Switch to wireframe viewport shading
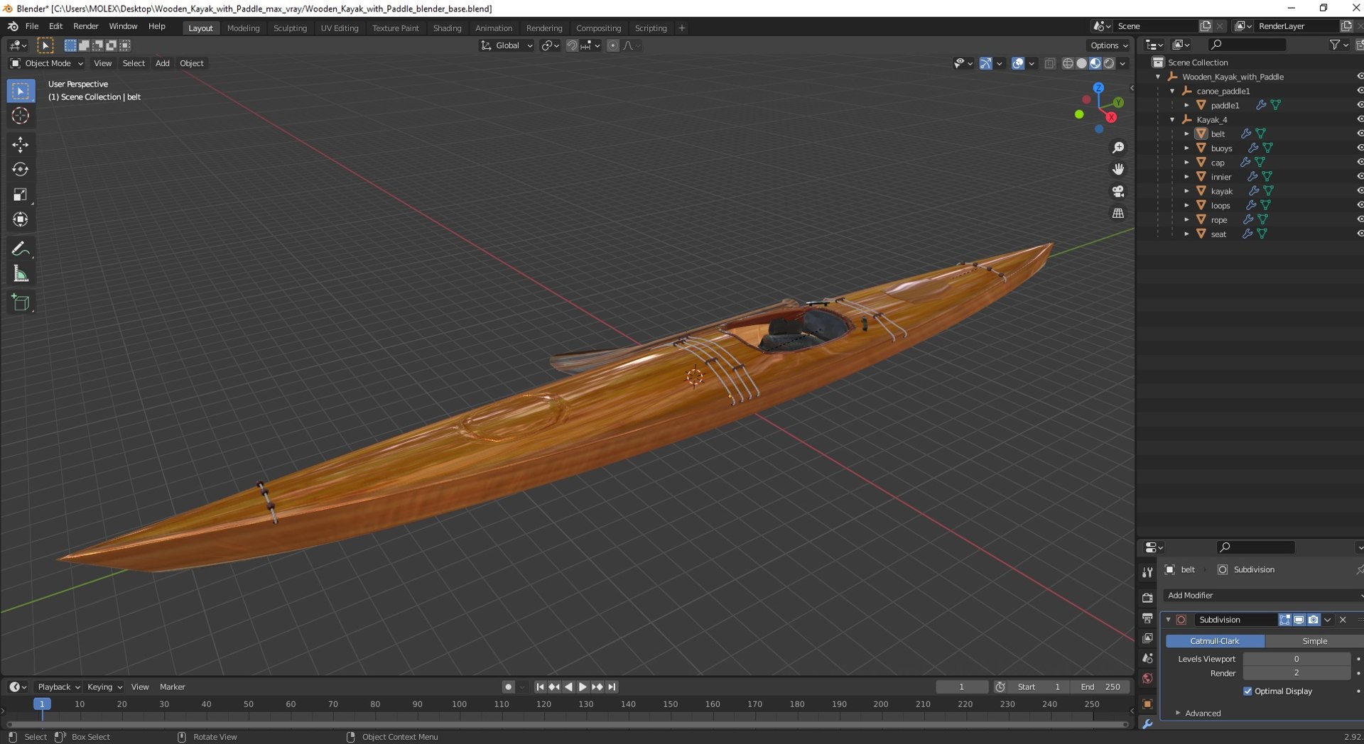The height and width of the screenshot is (744, 1364). (x=1068, y=63)
